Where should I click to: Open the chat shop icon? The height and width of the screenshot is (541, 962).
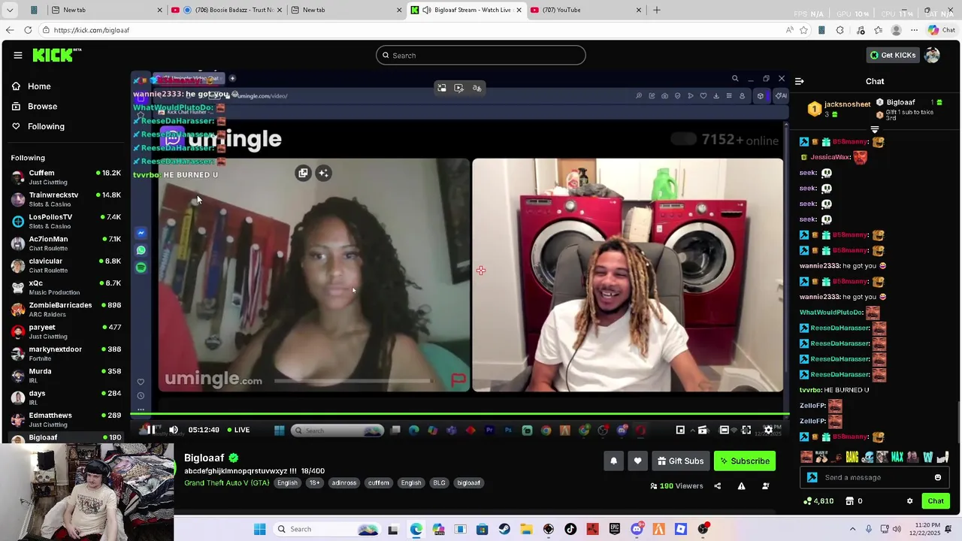849,501
